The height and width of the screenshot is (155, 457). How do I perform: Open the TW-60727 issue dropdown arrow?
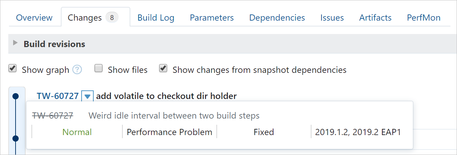87,96
